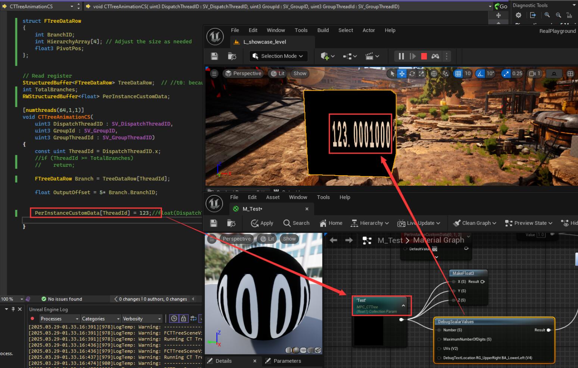Change Lit view mode in level viewport
578x368 pixels.
coord(278,73)
